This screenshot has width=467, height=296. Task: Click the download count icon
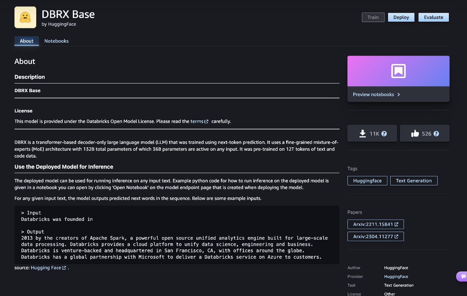pyautogui.click(x=363, y=134)
